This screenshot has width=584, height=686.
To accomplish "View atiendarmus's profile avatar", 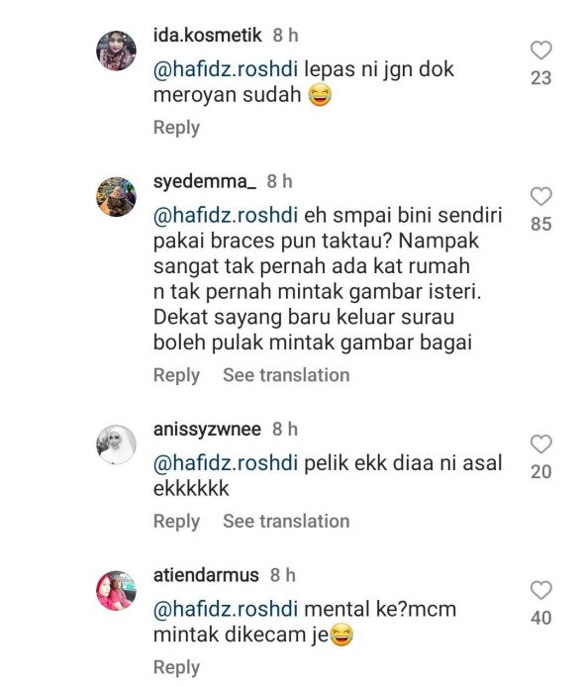I will [x=116, y=591].
